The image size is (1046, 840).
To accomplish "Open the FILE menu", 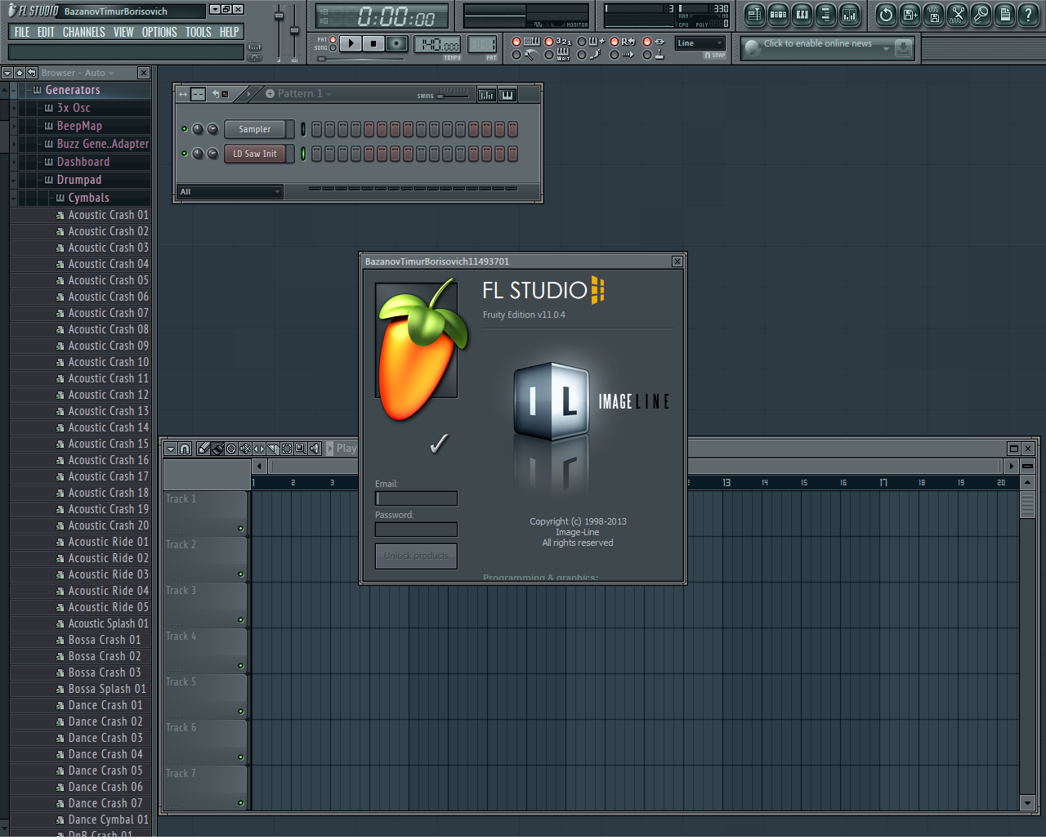I will 22,32.
